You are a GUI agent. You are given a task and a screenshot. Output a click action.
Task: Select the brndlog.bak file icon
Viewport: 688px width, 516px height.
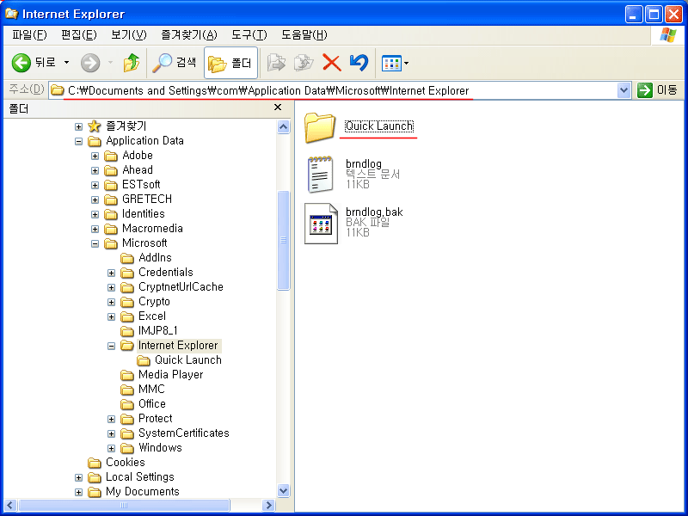point(321,224)
